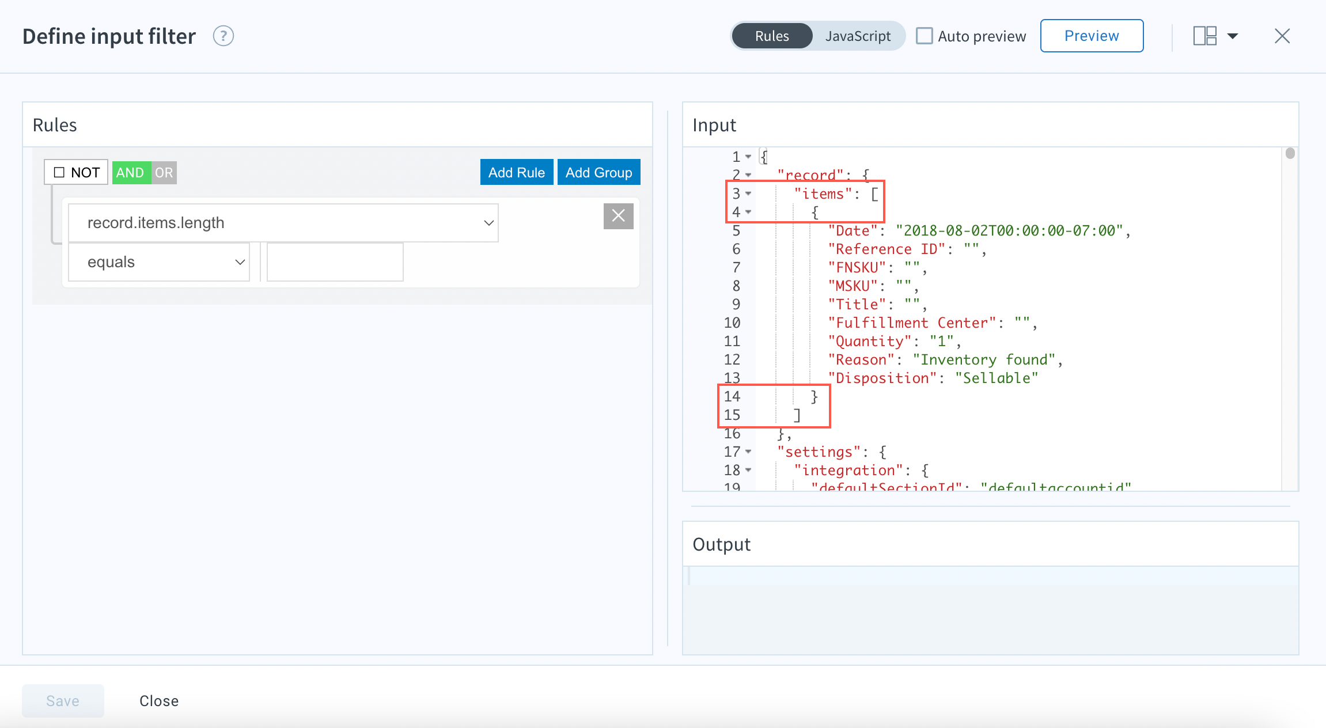
Task: Click the Add Group button
Action: (x=599, y=172)
